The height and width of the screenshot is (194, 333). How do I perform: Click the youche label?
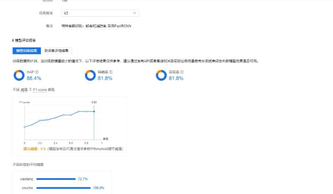[x=28, y=188]
